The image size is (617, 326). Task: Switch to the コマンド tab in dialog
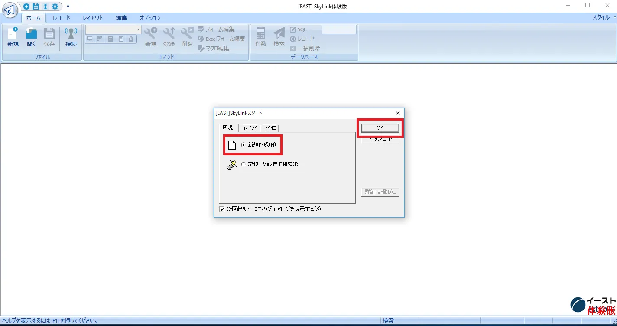click(249, 128)
